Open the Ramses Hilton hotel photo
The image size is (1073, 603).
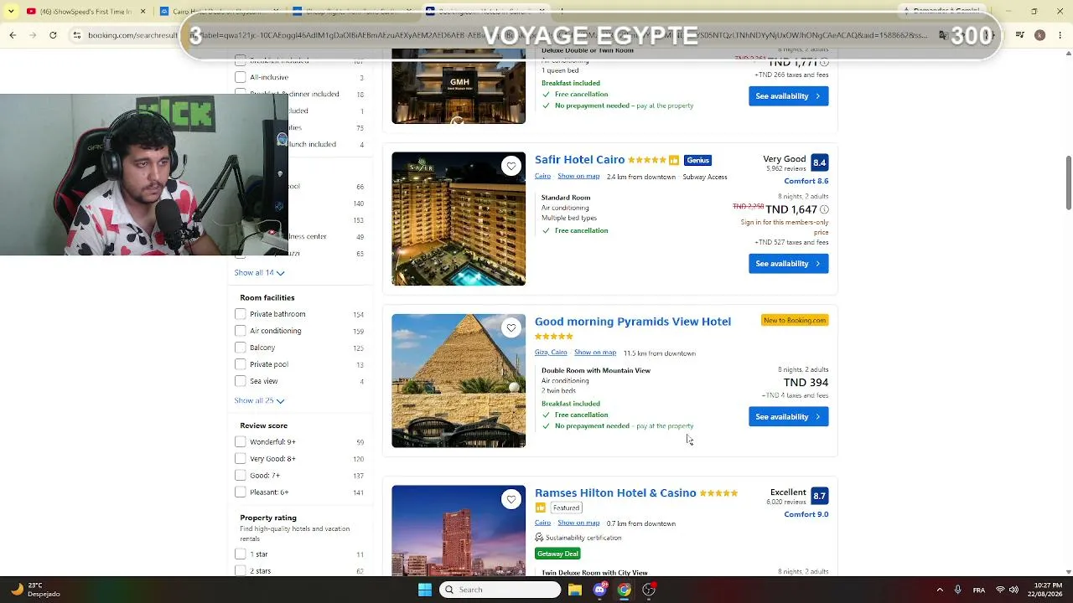pyautogui.click(x=459, y=530)
